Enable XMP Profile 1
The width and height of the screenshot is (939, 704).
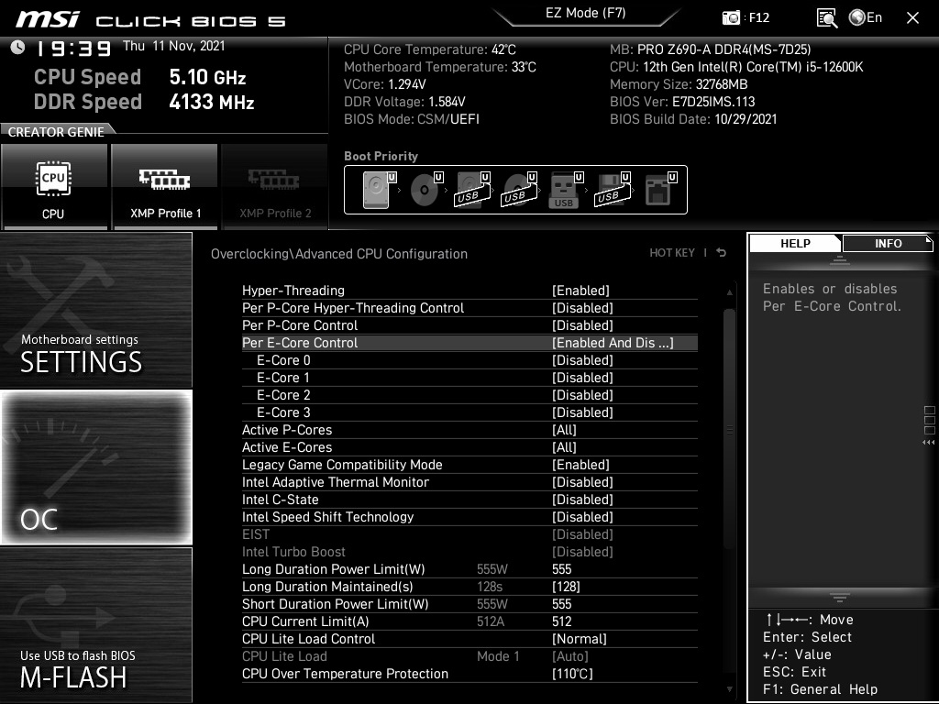pyautogui.click(x=165, y=187)
